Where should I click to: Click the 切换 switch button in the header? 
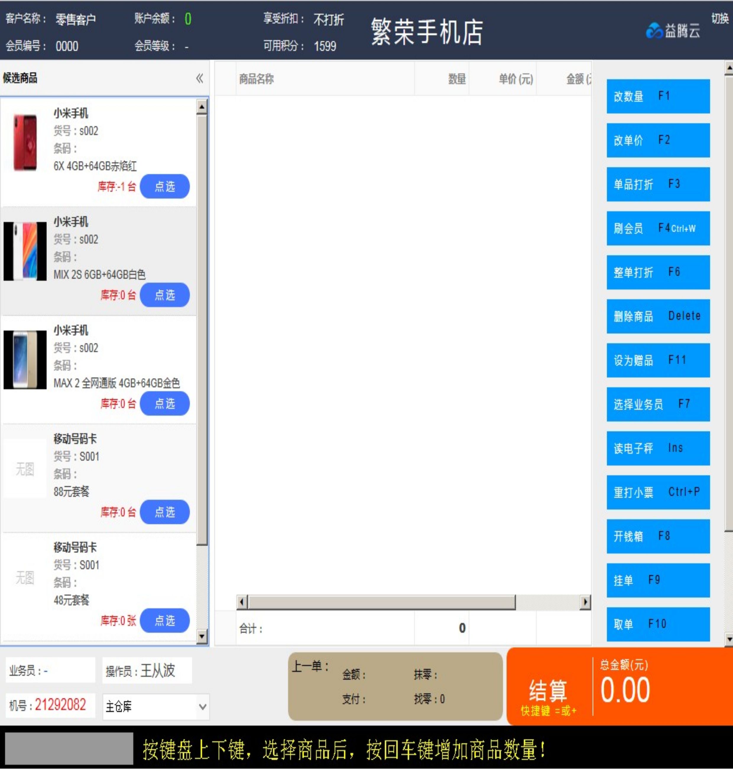point(720,18)
